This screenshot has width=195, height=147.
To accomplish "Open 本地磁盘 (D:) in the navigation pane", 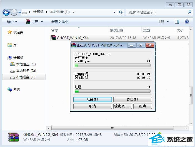I will click(26, 71).
